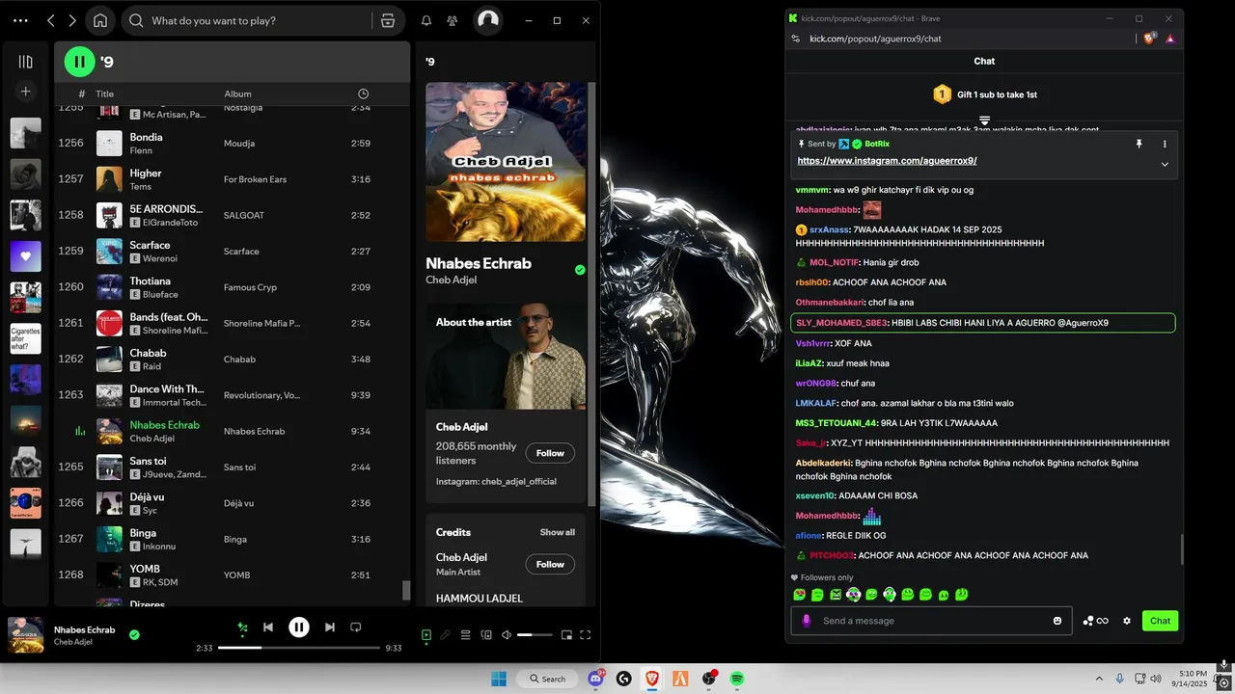Viewport: 1235px width, 694px height.
Task: Collapse the pinned message chevron
Action: [x=1165, y=164]
